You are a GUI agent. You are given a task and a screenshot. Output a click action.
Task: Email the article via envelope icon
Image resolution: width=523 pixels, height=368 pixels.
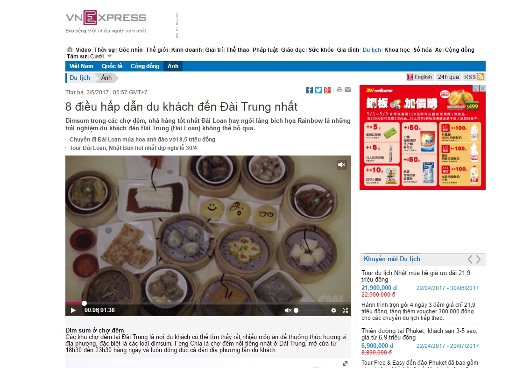pos(348,90)
